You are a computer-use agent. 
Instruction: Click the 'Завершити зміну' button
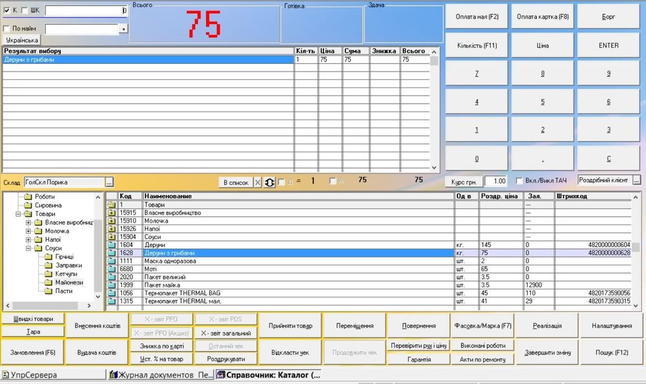tap(547, 352)
